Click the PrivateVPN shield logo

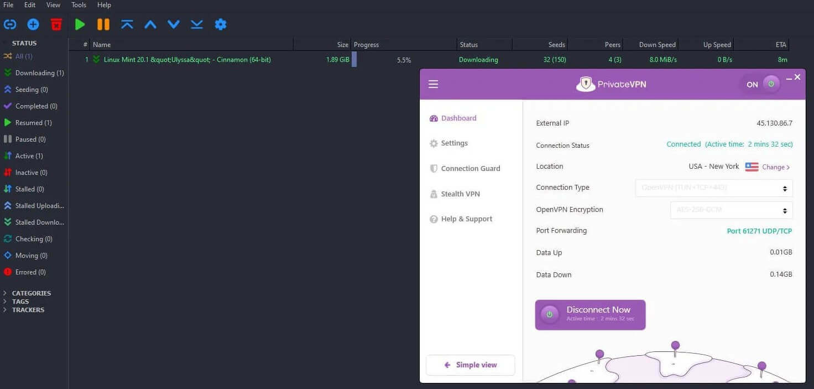pos(586,84)
